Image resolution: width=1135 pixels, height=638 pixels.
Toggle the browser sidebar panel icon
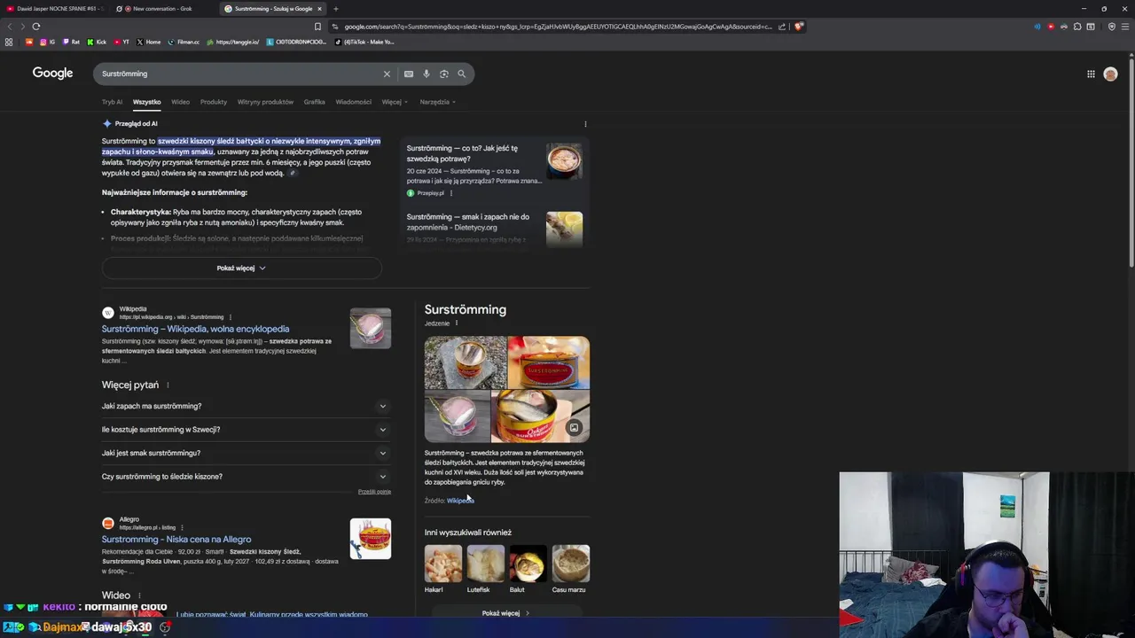[1090, 27]
